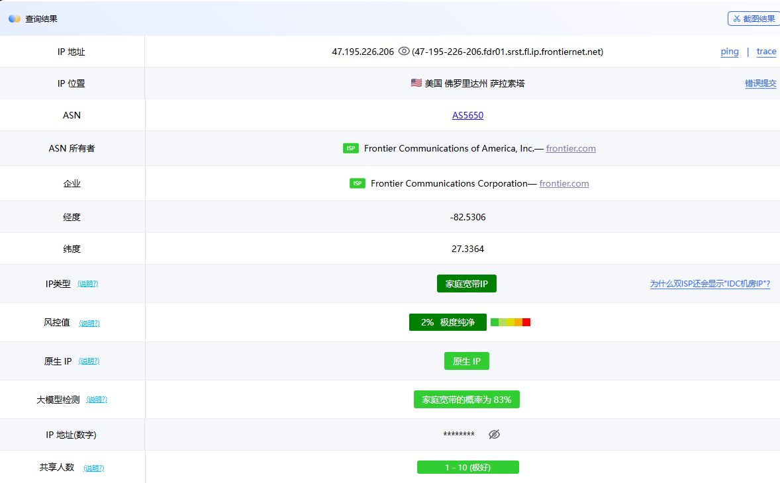The height and width of the screenshot is (483, 780).
Task: Show the hidden numeric IP address
Action: click(494, 434)
